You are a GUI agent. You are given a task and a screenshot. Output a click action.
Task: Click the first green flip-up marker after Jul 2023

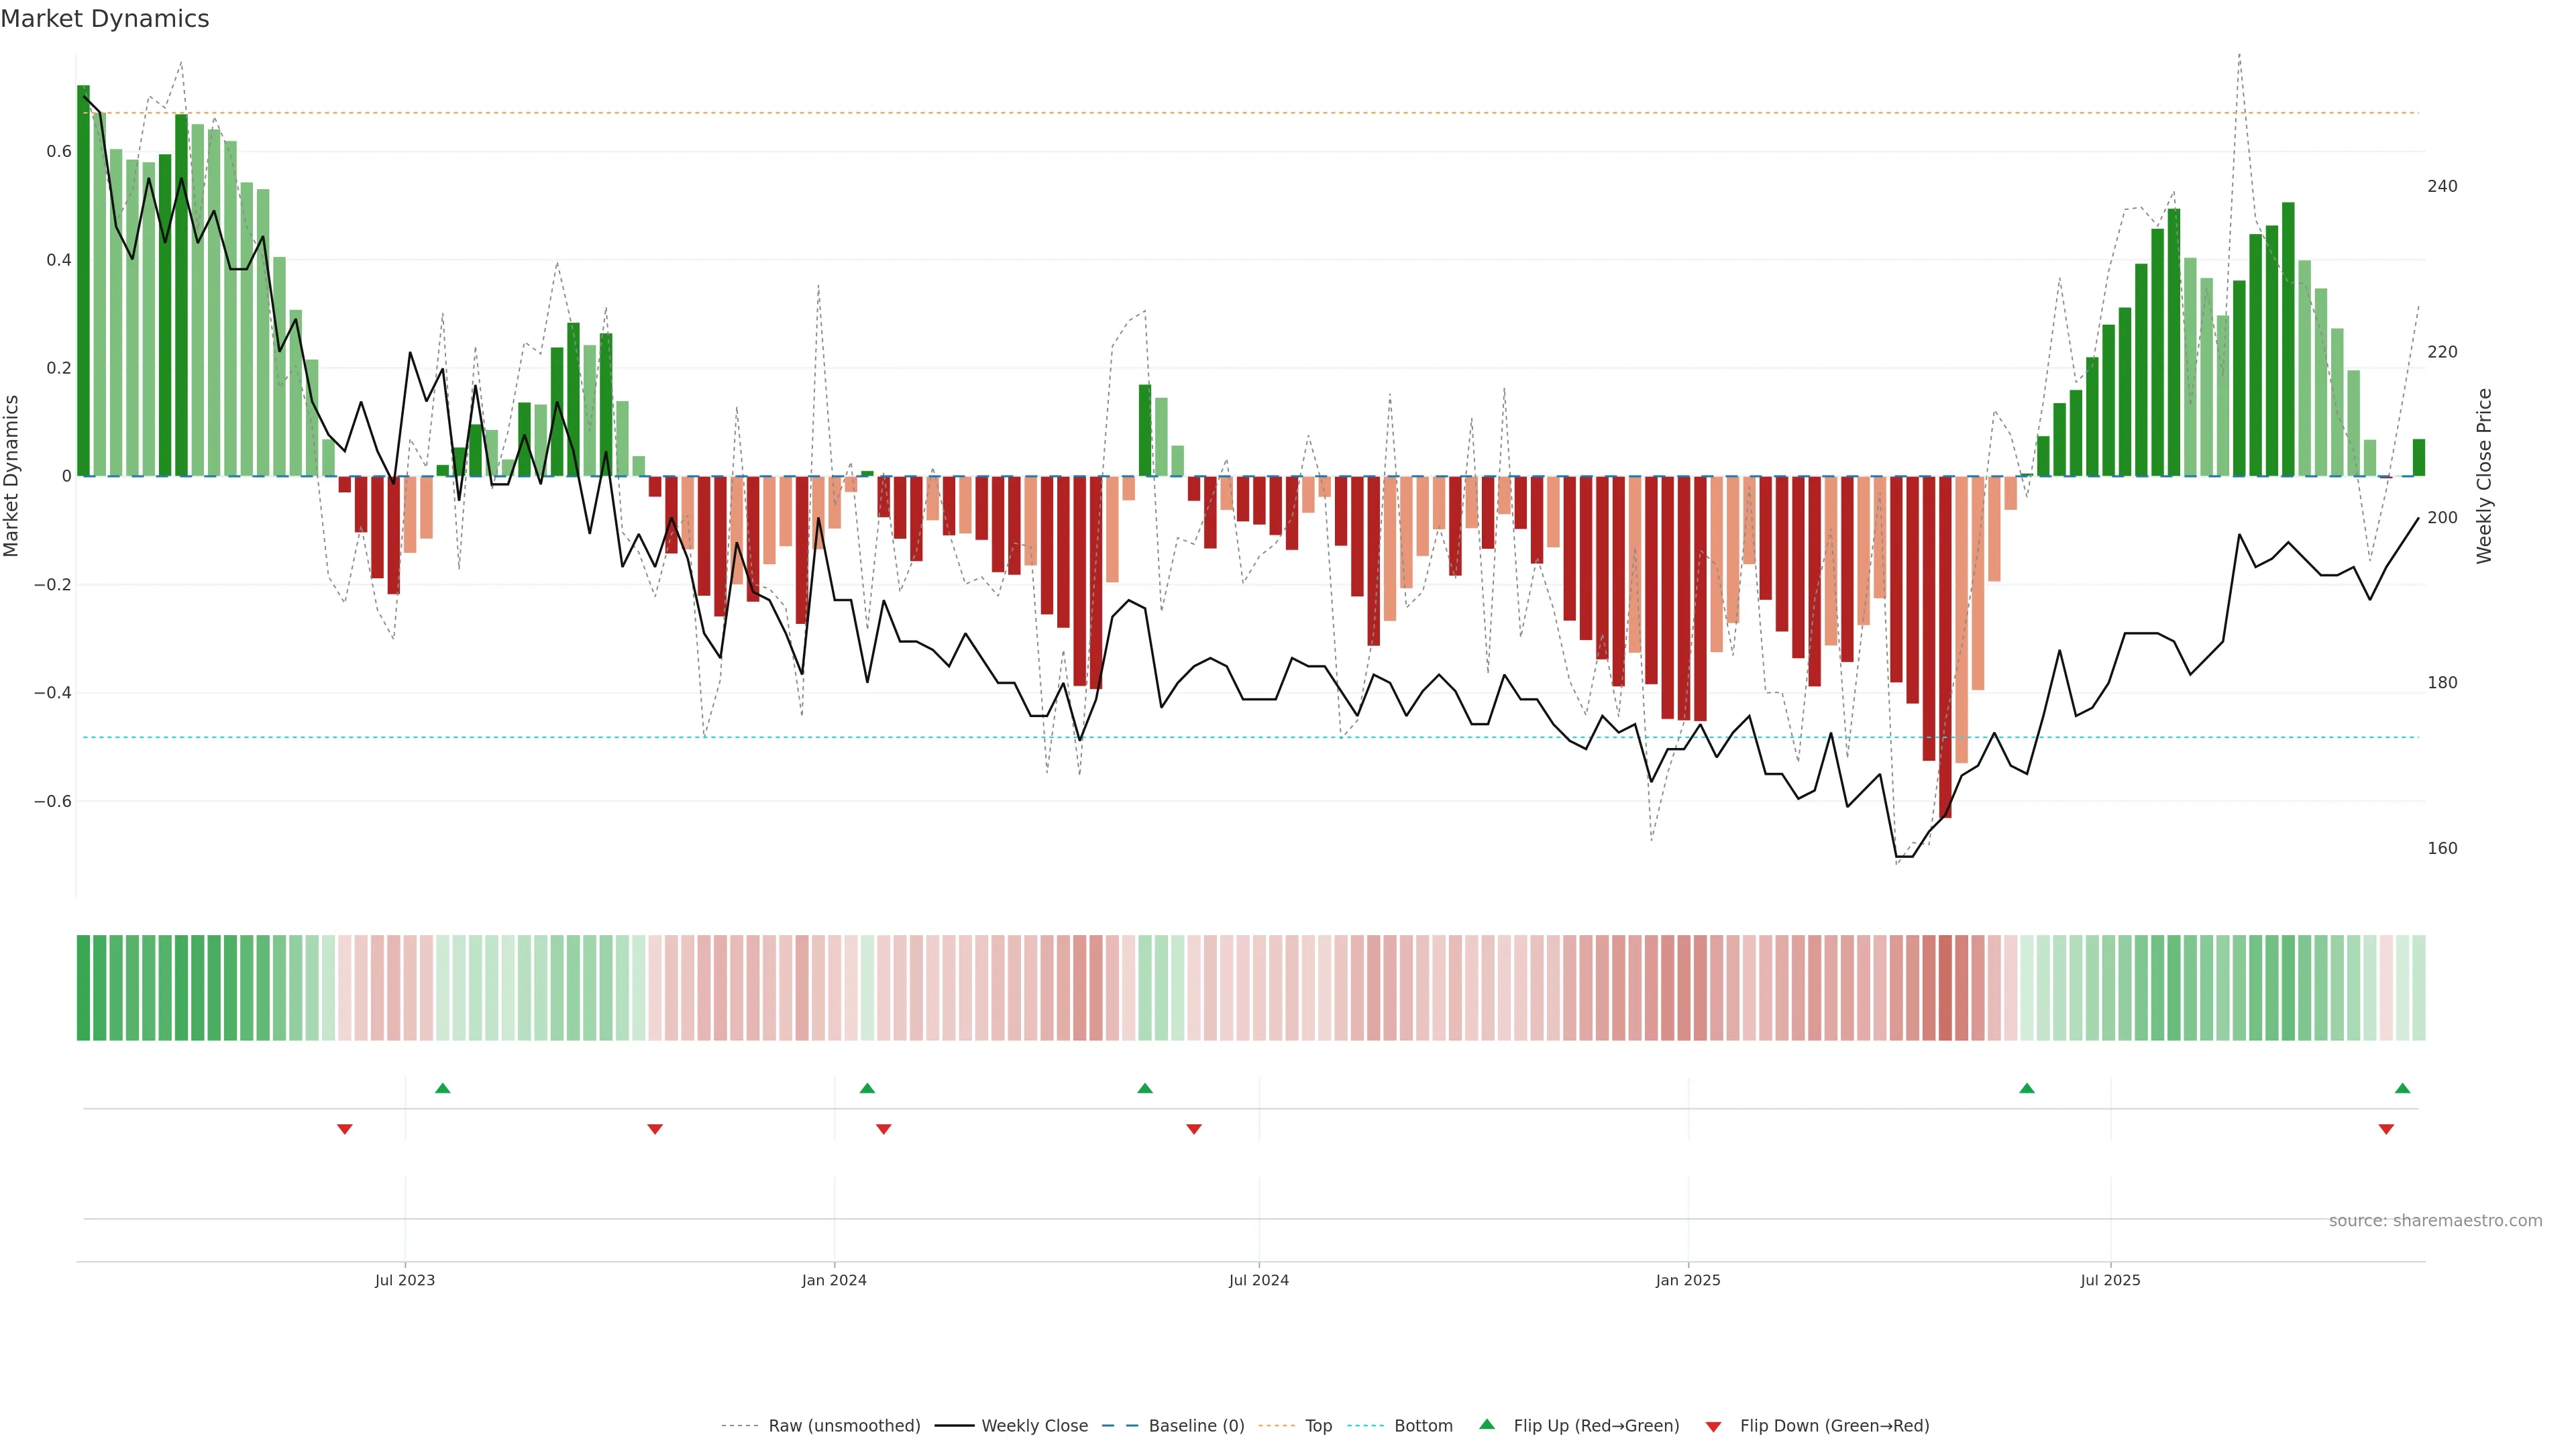(x=443, y=1088)
